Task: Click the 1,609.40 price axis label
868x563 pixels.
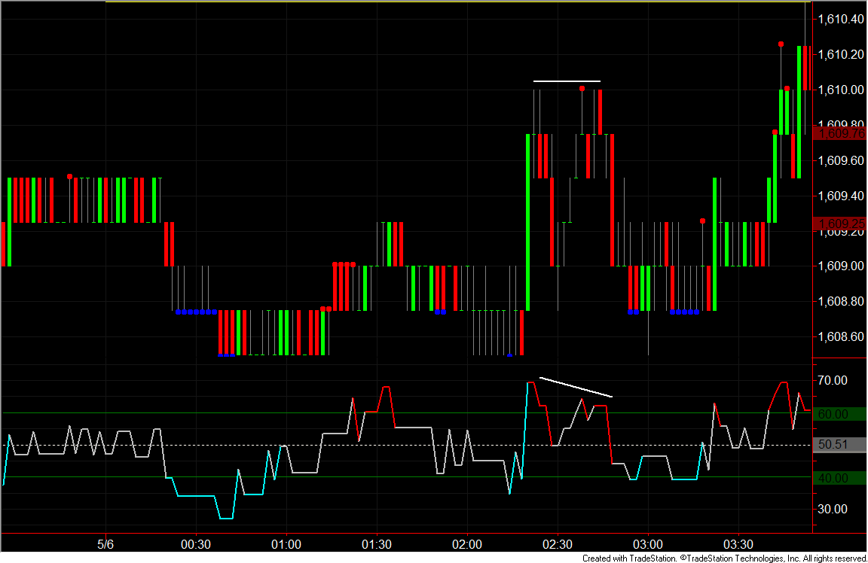Action: [841, 196]
